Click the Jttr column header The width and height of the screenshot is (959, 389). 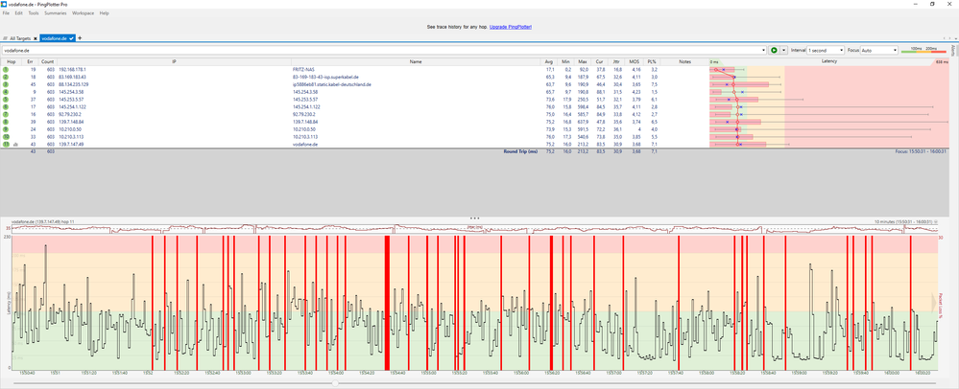coord(617,61)
